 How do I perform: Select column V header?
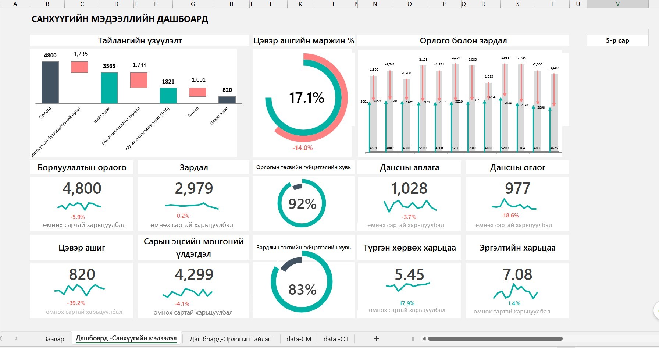617,4
